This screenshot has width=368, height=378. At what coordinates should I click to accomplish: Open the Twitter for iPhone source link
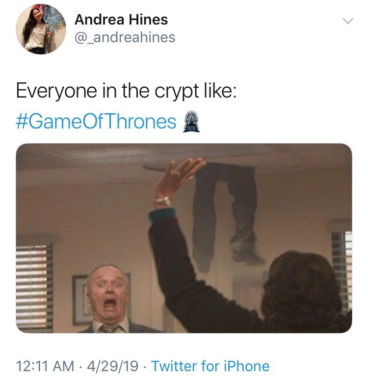210,366
